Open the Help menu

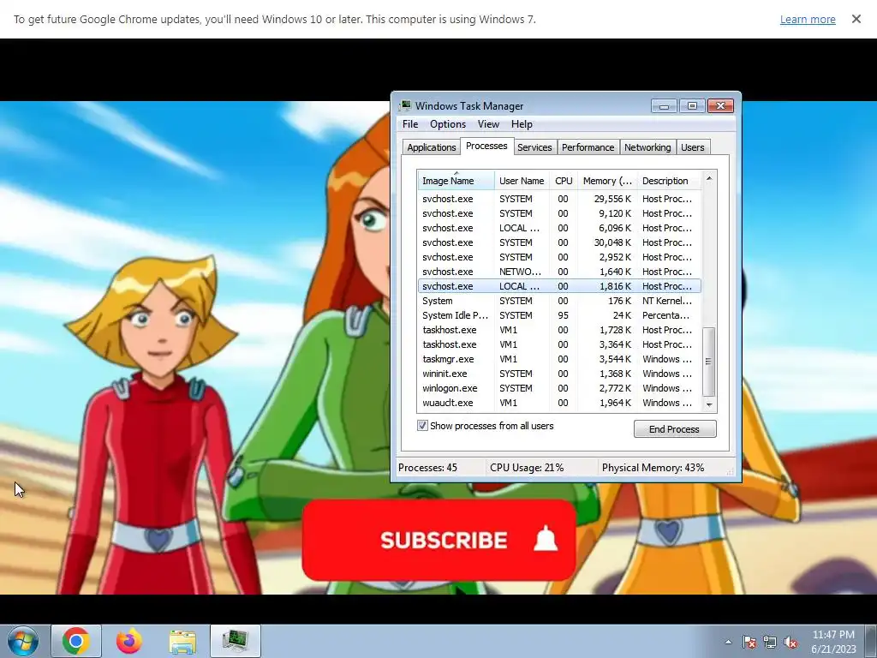[x=522, y=124]
